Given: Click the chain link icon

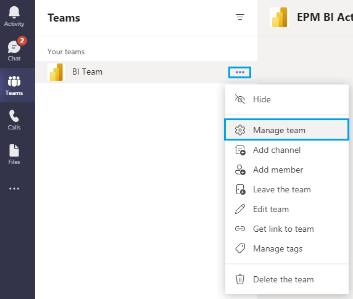Looking at the screenshot, I should [x=240, y=229].
